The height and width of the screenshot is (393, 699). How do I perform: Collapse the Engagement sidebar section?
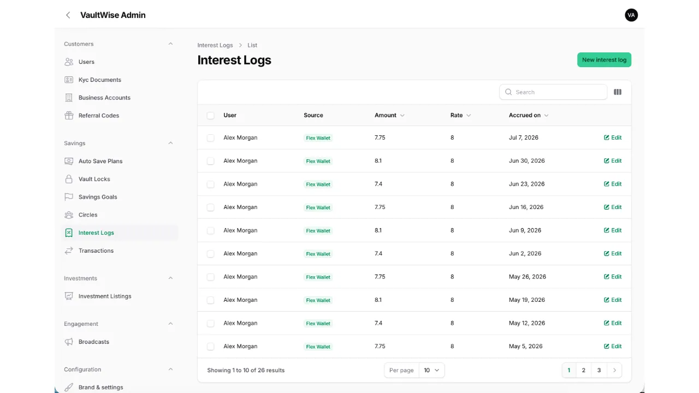(170, 324)
